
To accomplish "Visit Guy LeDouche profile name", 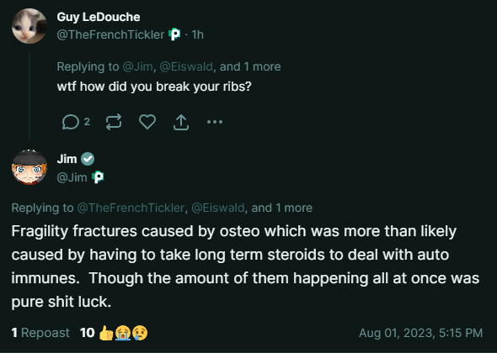I will (99, 17).
